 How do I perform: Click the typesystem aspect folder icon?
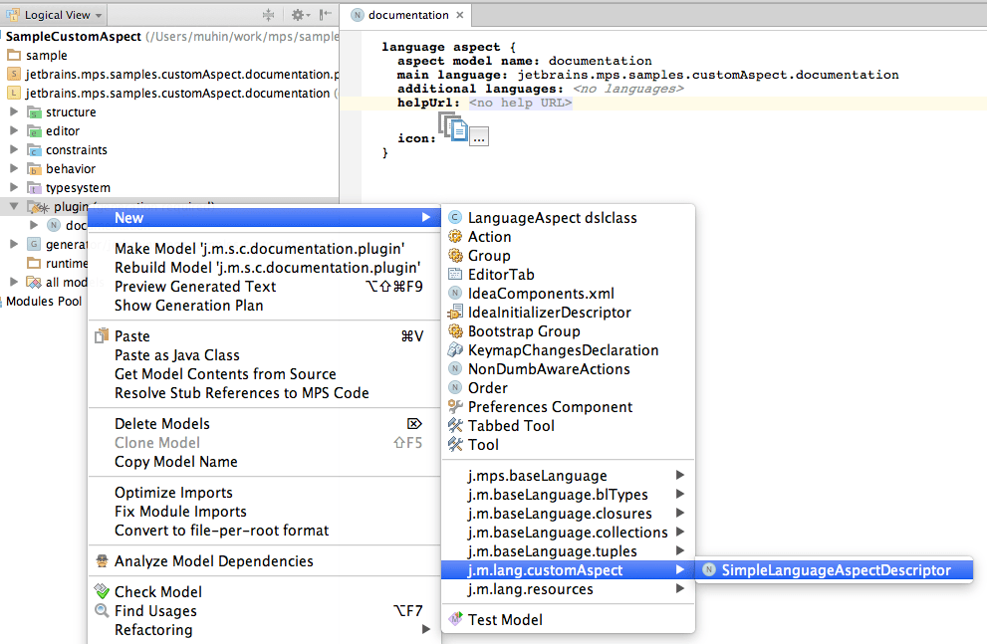pyautogui.click(x=35, y=188)
